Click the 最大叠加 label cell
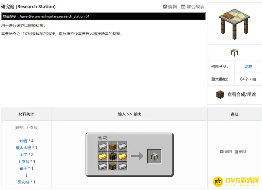 point(221,79)
